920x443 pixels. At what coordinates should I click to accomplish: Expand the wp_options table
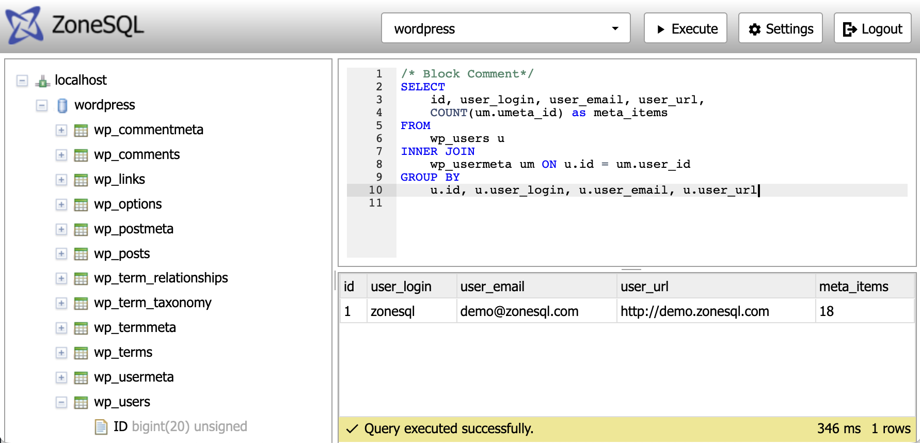pyautogui.click(x=61, y=204)
